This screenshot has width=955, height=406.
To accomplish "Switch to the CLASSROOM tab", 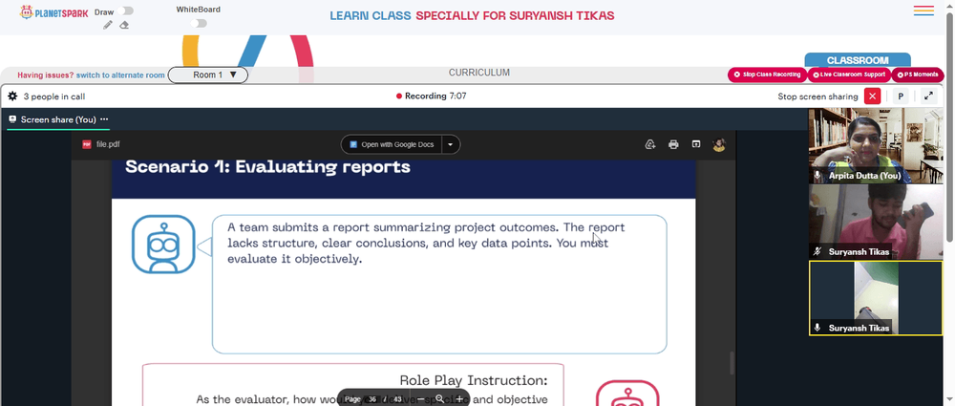I will [x=858, y=60].
